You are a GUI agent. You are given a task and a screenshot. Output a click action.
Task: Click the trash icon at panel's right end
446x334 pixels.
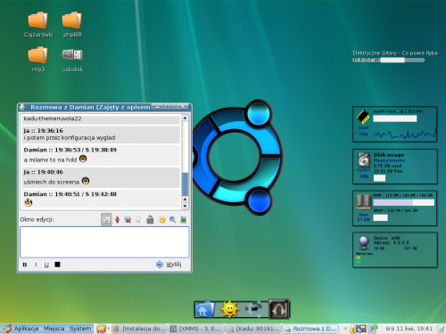[441, 329]
